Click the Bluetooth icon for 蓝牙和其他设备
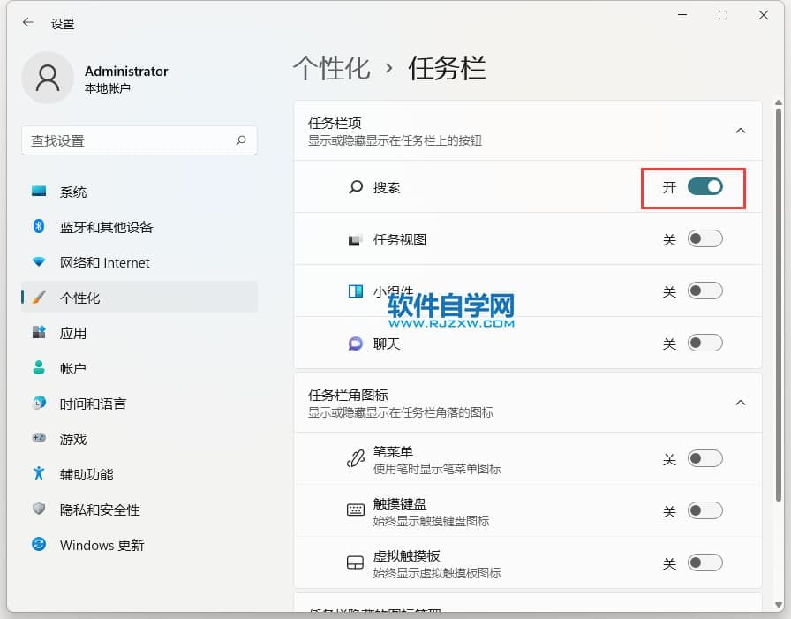This screenshot has height=619, width=791. pos(39,227)
